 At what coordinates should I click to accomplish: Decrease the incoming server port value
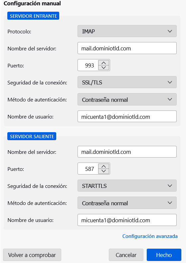(104, 68)
